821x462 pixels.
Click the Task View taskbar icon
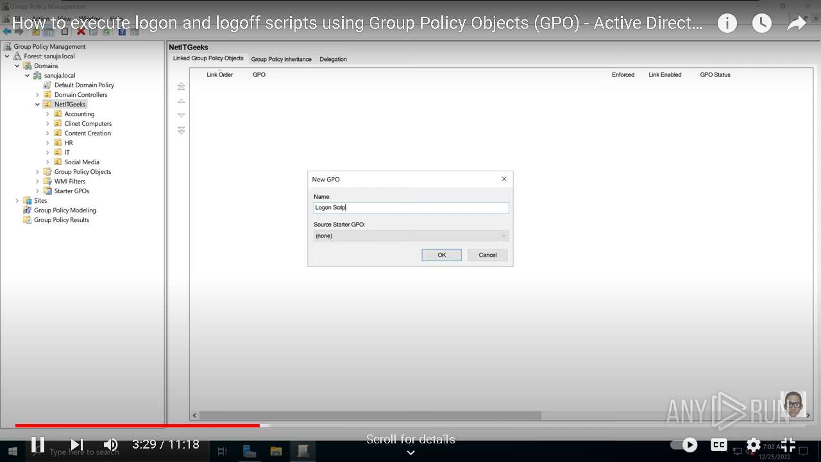click(x=222, y=452)
